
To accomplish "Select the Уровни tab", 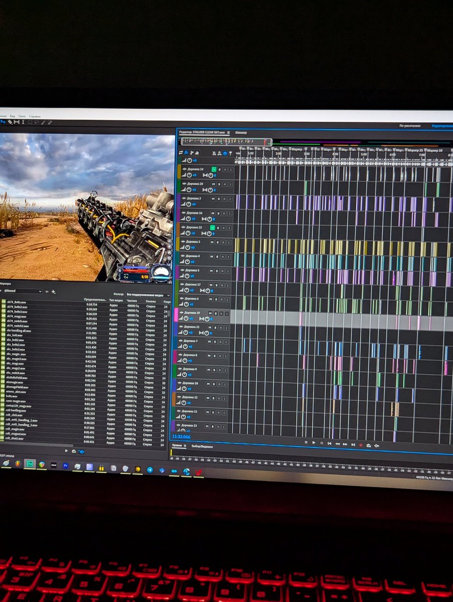I will [x=177, y=446].
